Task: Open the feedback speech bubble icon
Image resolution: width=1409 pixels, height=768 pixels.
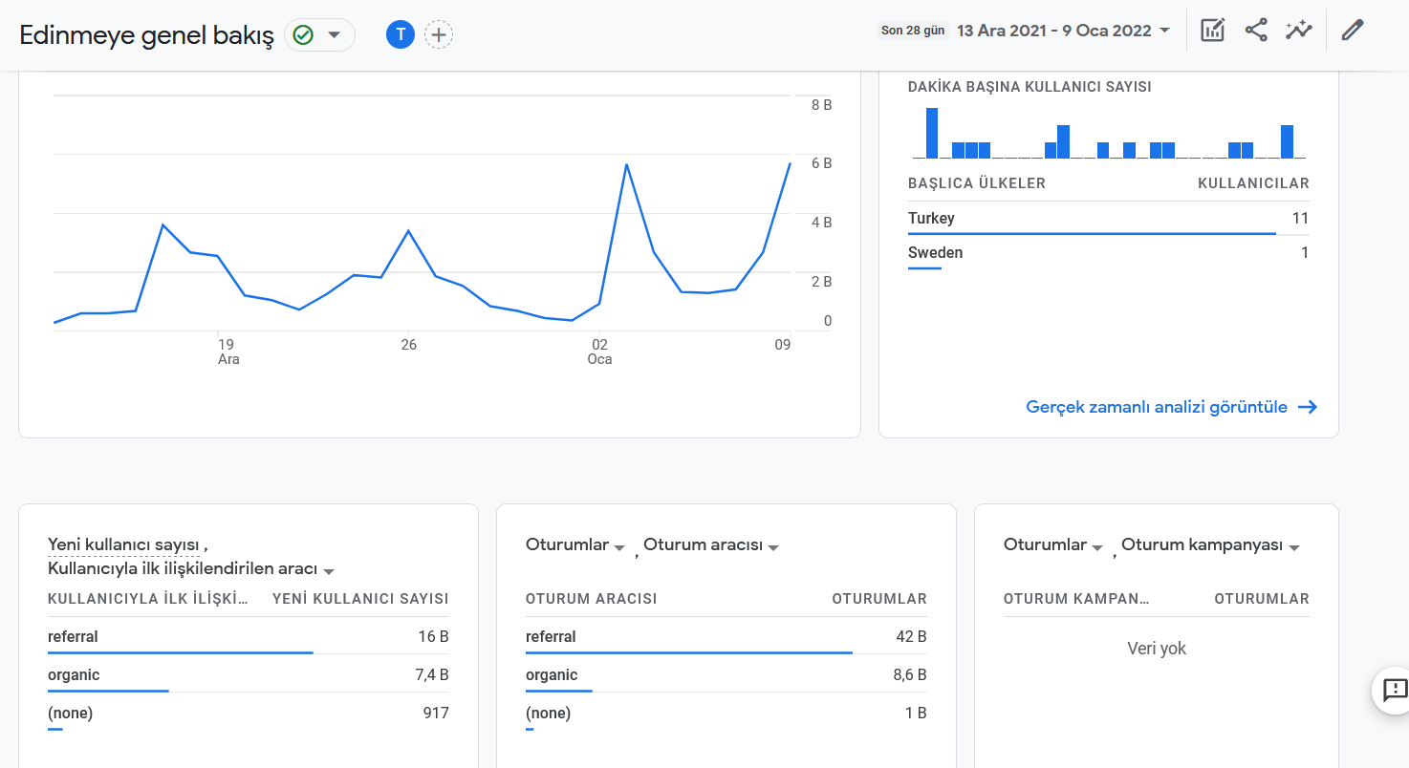Action: tap(1394, 690)
